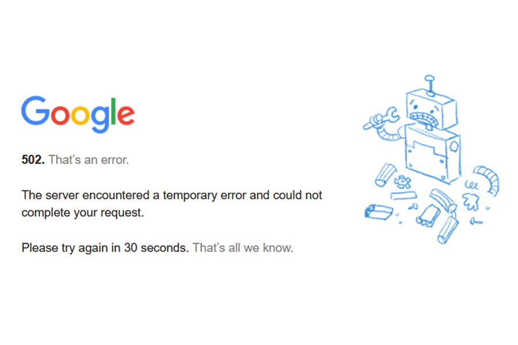Click the detached robot hand on the floor
518x345 pixels.
[x=470, y=201]
